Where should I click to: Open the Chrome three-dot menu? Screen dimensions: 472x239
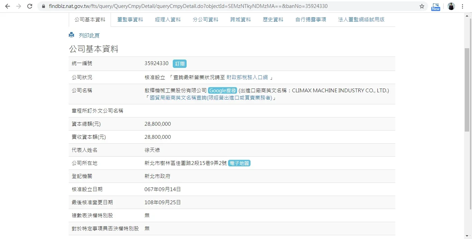(x=462, y=6)
